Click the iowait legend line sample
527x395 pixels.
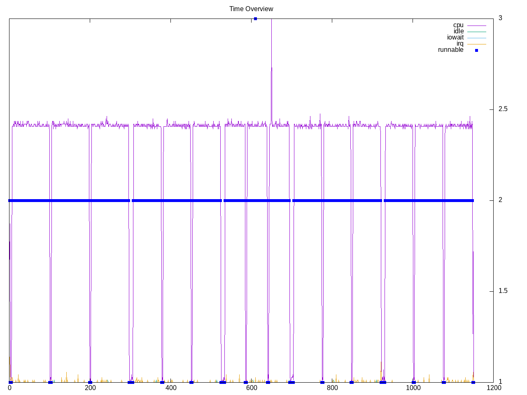tap(476, 38)
